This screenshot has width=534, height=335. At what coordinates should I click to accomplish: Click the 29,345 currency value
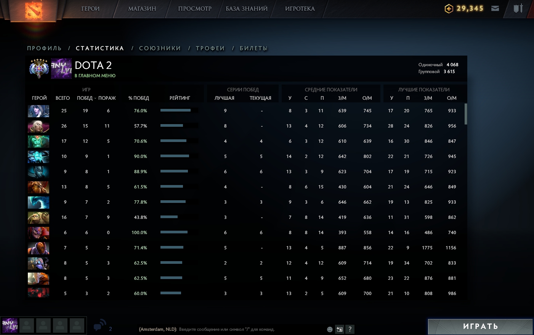(x=470, y=8)
